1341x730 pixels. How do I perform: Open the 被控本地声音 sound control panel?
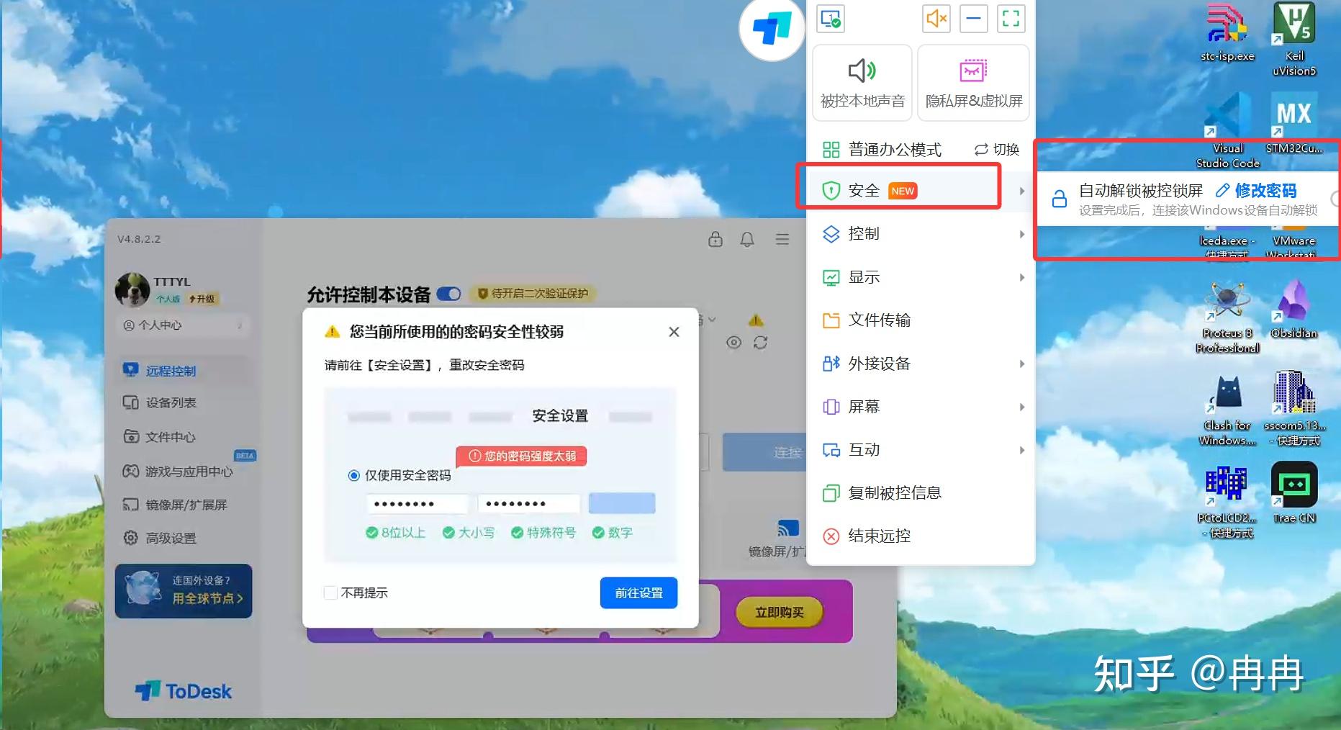pyautogui.click(x=862, y=83)
